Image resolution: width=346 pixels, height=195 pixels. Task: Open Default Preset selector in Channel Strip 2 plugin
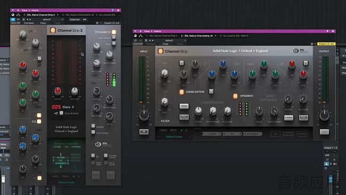(66, 182)
